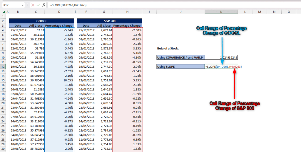Click the 'Using COVARIANCE.P and VAR.P' label
Viewport: 301px width, 152px height.
click(181, 57)
